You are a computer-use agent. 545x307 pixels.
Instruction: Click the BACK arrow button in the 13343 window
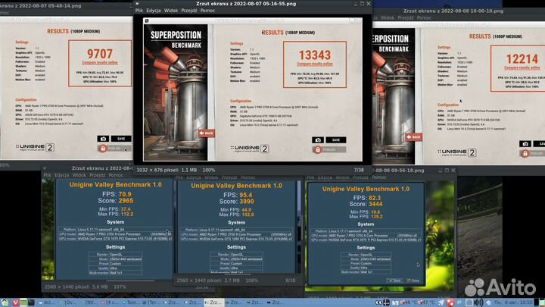click(206, 133)
